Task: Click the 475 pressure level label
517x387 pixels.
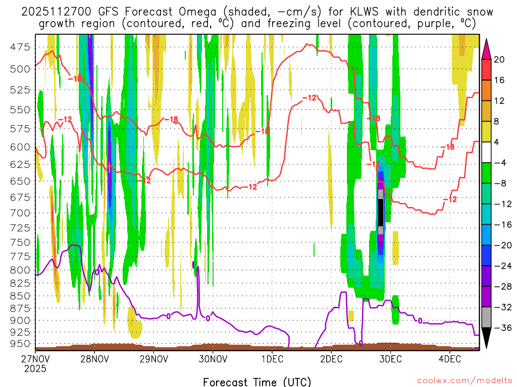Action: tap(20, 47)
